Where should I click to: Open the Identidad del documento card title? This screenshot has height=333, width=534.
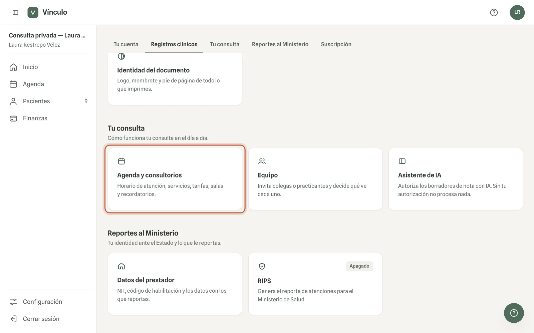coord(153,70)
